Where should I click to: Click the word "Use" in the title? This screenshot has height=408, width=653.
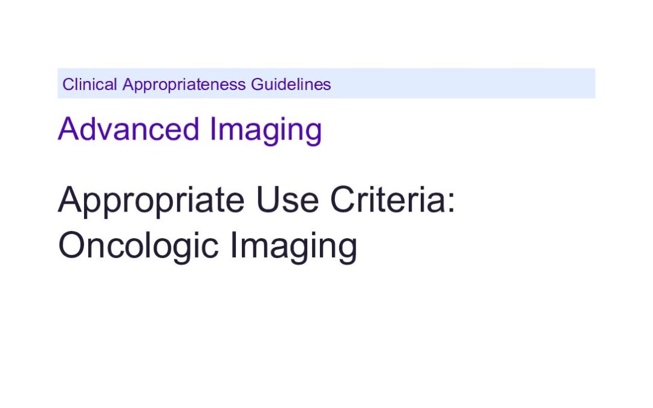(x=287, y=200)
